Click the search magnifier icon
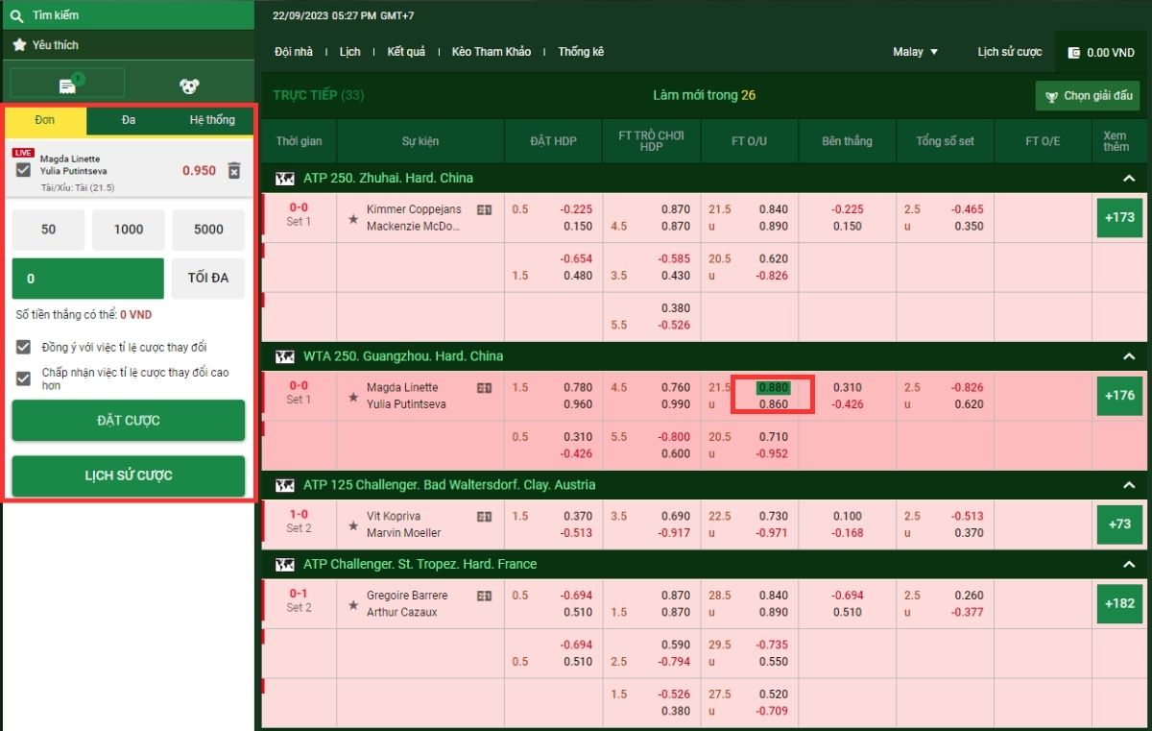This screenshot has height=731, width=1152. pyautogui.click(x=17, y=15)
